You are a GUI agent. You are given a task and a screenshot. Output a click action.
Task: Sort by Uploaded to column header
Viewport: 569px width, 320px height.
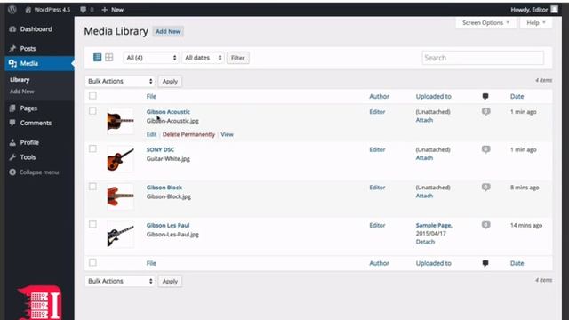[433, 97]
